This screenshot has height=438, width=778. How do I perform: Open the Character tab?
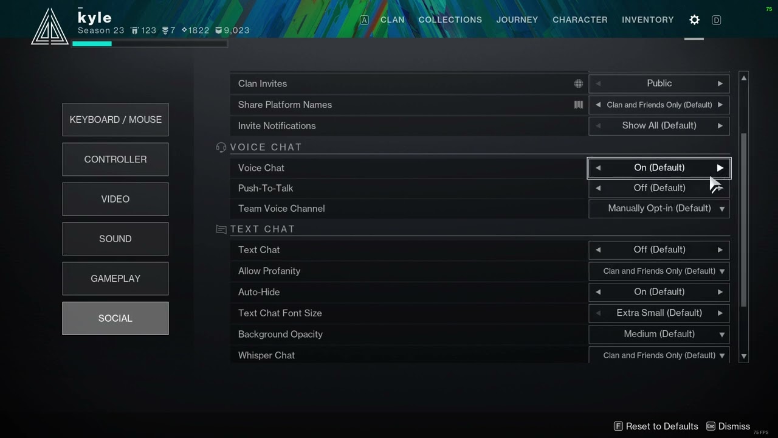click(580, 20)
